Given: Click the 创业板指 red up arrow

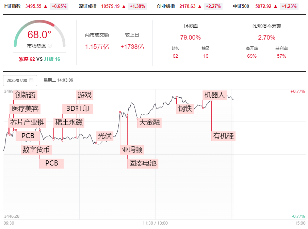Looking at the screenshot, I should pyautogui.click(x=200, y=6).
